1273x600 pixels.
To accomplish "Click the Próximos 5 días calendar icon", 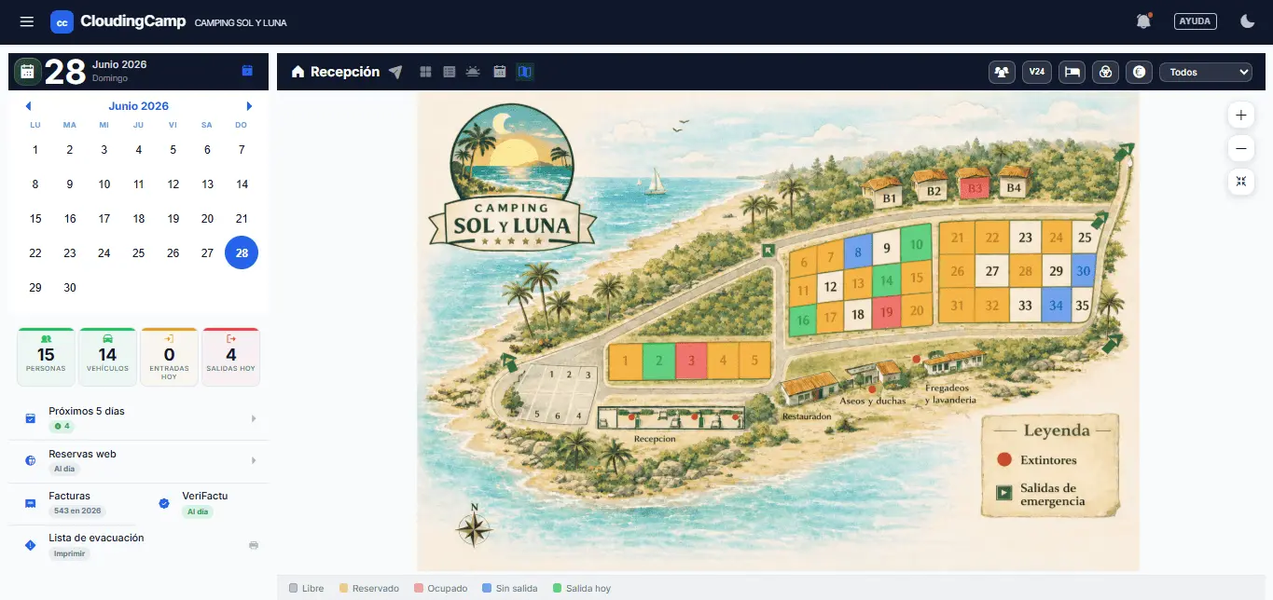I will point(30,419).
